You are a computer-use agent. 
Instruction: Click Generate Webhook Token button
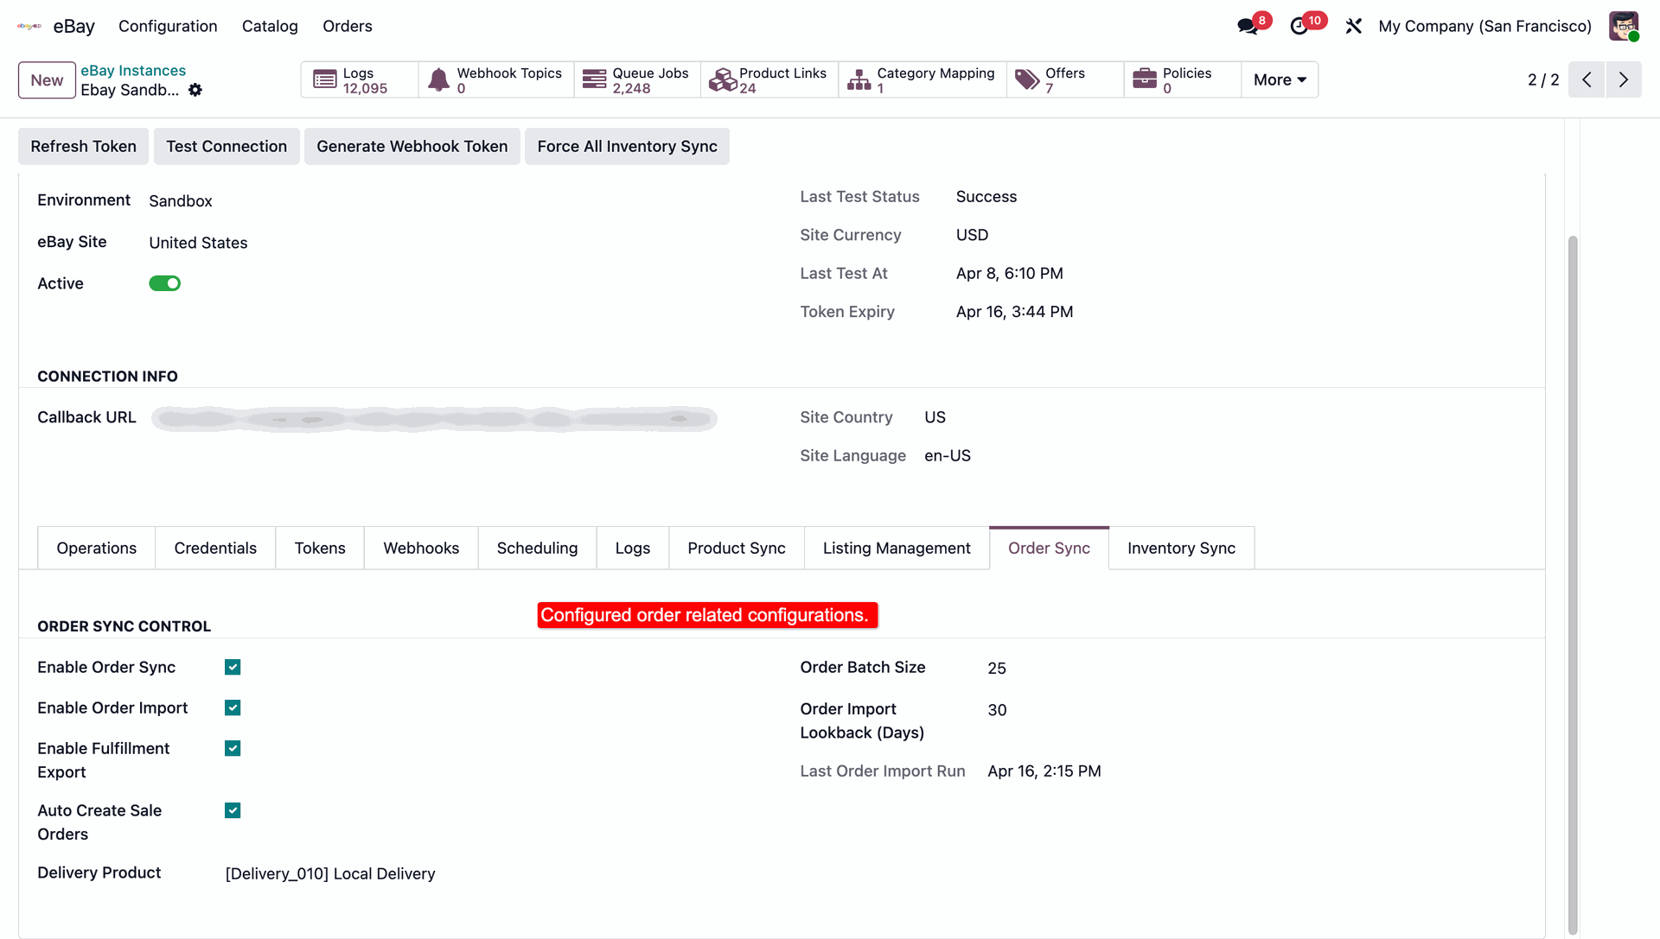[412, 146]
